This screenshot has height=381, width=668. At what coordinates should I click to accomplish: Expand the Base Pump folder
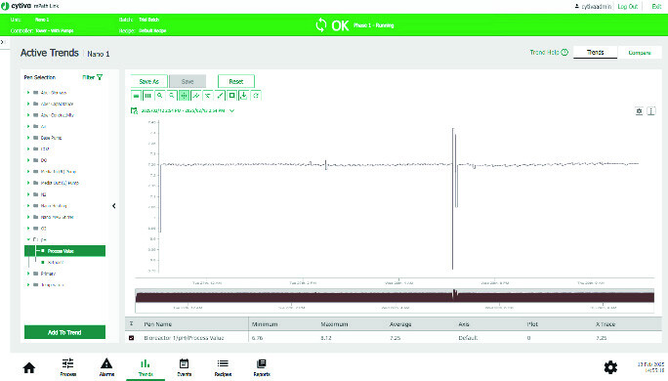click(x=28, y=138)
